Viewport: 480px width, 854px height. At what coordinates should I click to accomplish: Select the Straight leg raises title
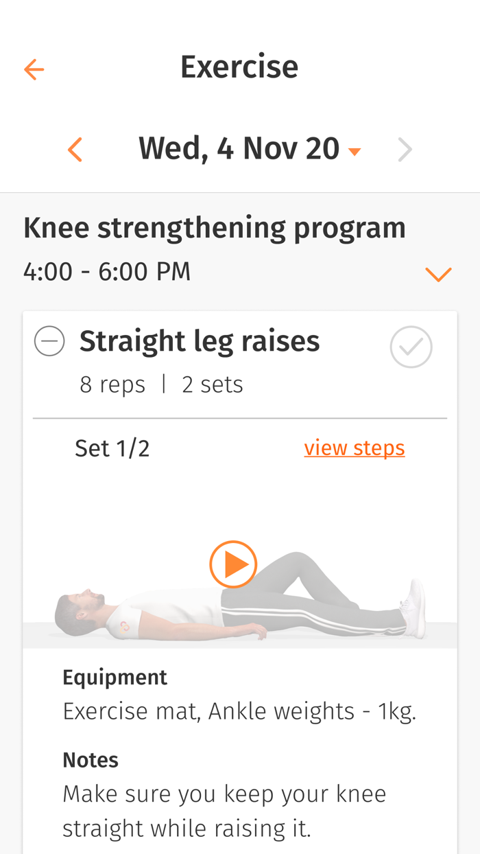(x=200, y=341)
